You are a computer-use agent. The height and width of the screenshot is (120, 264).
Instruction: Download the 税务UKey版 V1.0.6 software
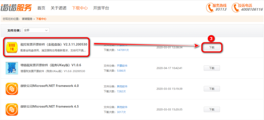[212, 68]
